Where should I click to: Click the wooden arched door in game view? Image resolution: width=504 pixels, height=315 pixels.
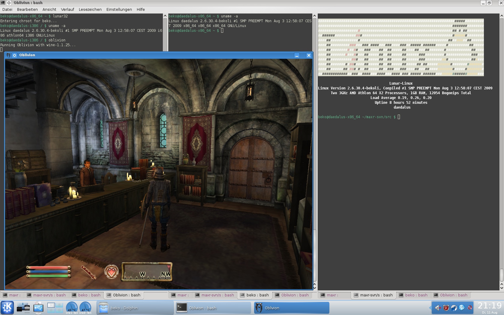(x=252, y=169)
